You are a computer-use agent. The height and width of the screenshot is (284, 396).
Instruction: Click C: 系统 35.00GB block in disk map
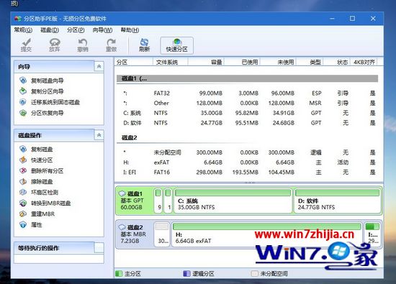pyautogui.click(x=233, y=201)
